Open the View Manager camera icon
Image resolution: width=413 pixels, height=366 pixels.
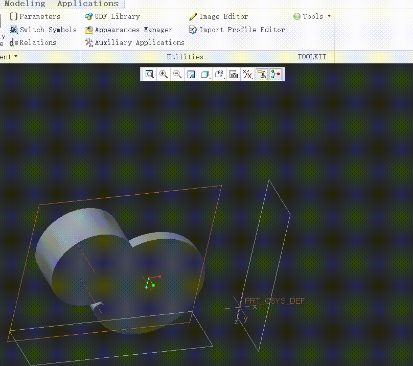tap(234, 74)
